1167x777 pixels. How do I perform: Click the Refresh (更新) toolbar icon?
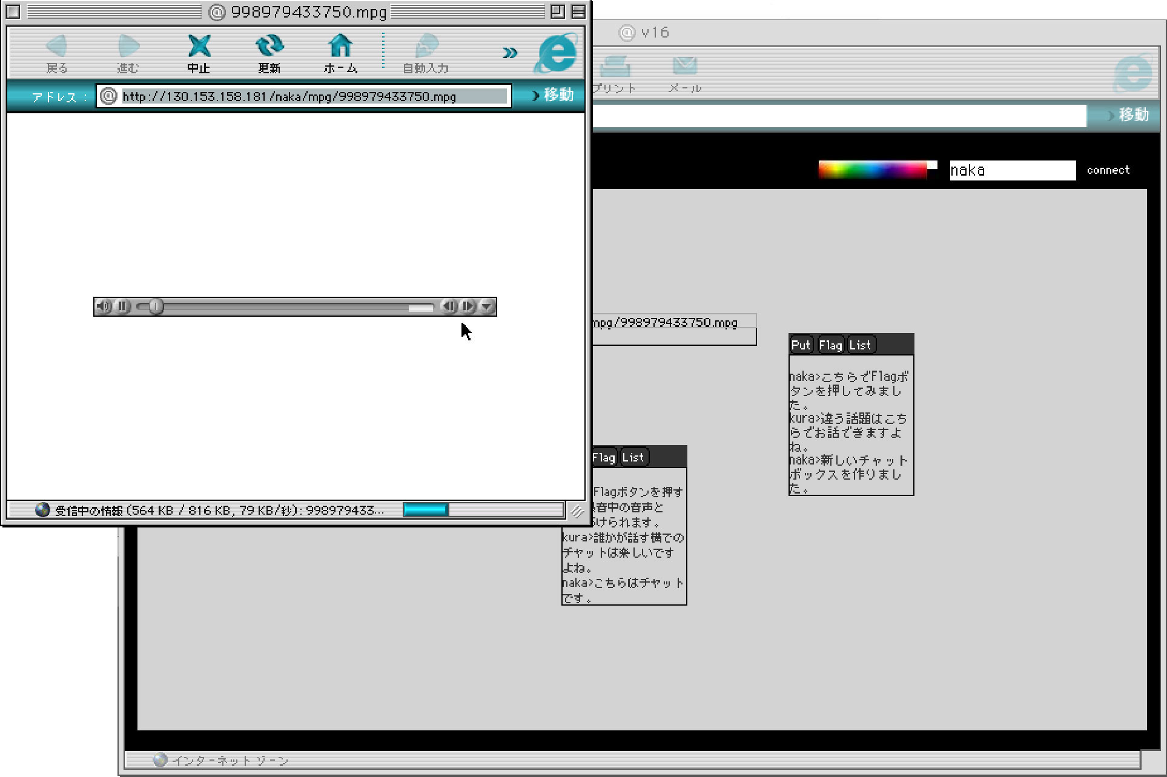coord(269,47)
